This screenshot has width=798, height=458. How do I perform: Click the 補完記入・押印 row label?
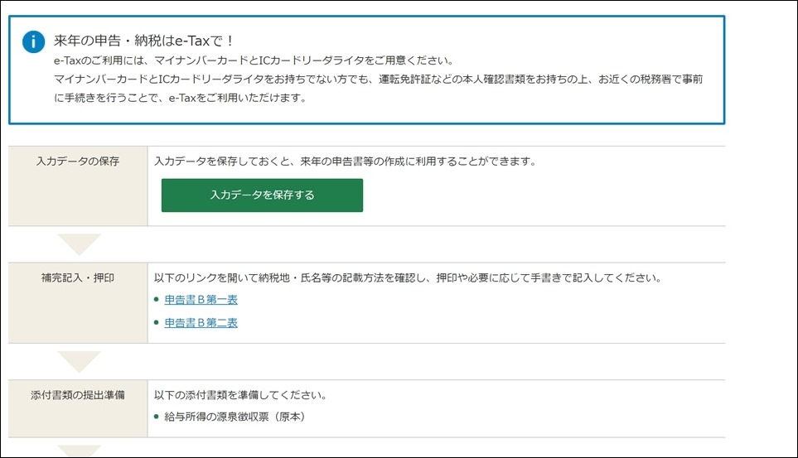78,277
